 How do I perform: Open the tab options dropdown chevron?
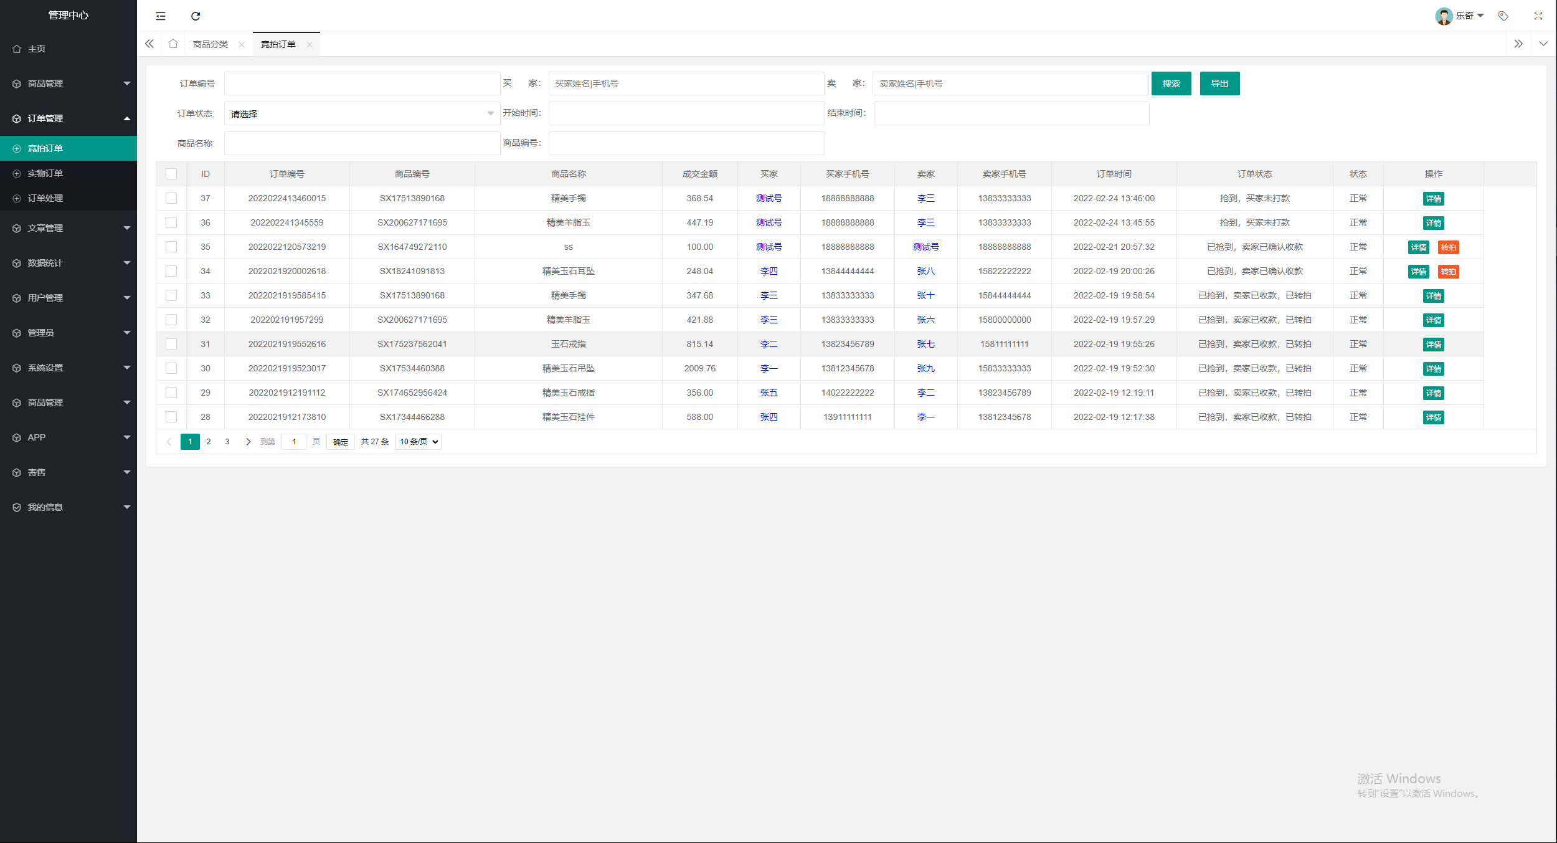click(1543, 44)
